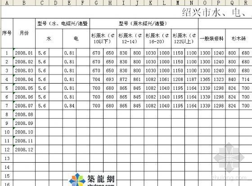The height and width of the screenshot is (186, 252).
Task: Click the 704 value in row 2008.04
Action: [x=96, y=79]
